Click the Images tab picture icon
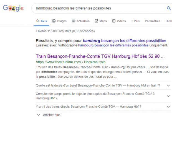 point(54,21)
